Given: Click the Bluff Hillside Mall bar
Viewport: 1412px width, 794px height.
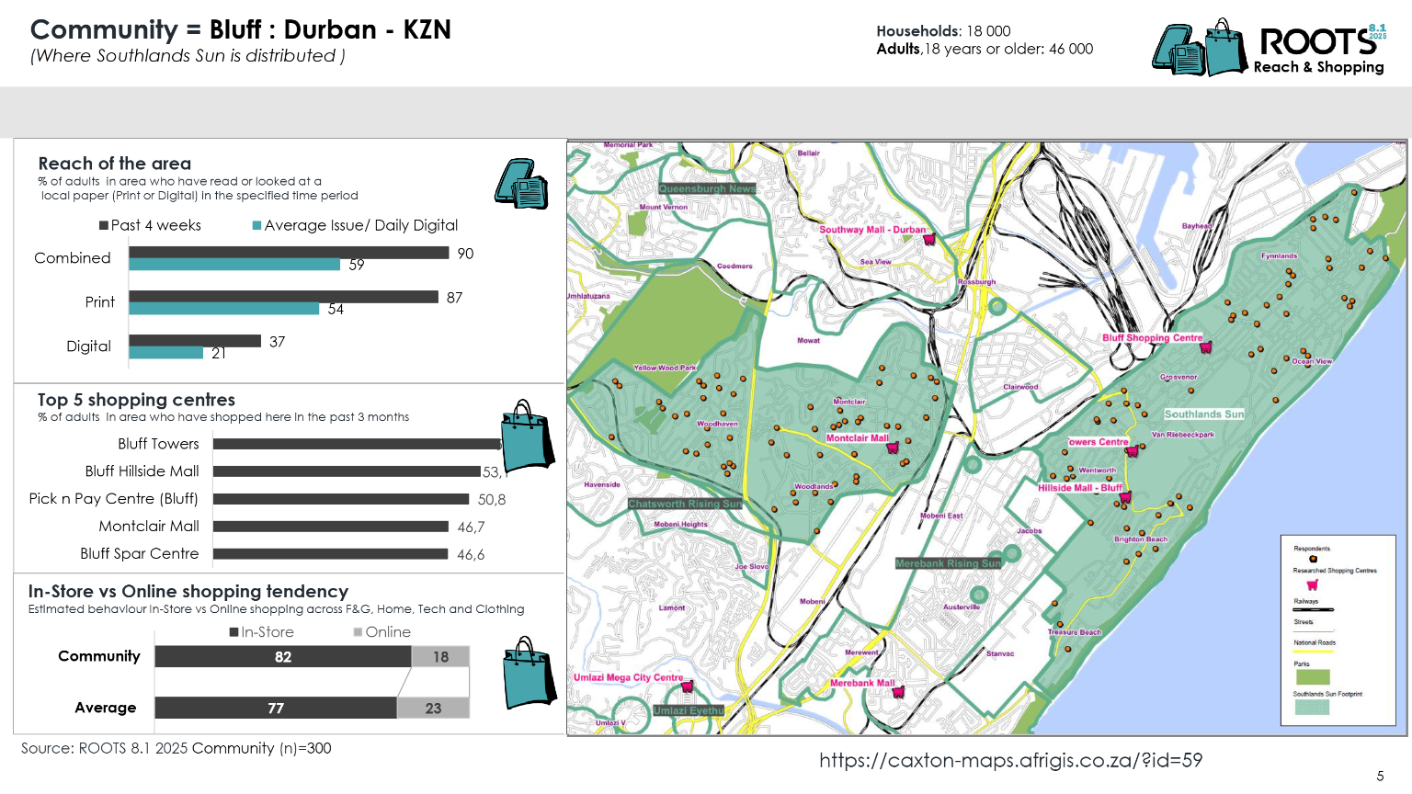Looking at the screenshot, I should (x=347, y=471).
